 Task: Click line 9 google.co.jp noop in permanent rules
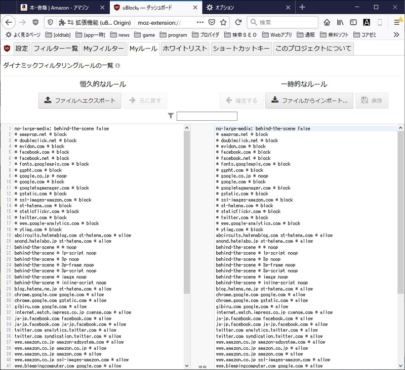pyautogui.click(x=40, y=176)
